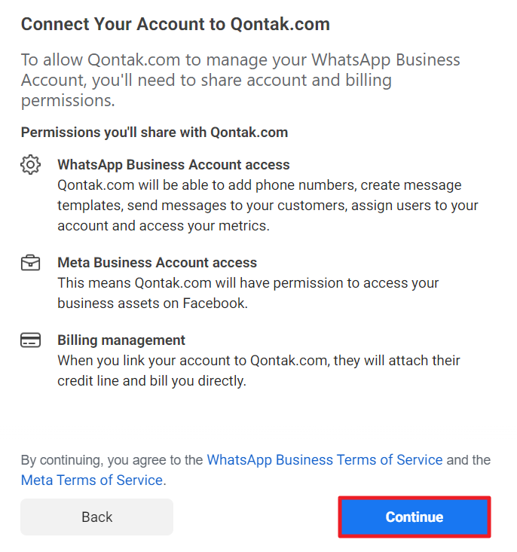The height and width of the screenshot is (552, 517).
Task: Open the Meta Terms of Service link
Action: pyautogui.click(x=92, y=480)
